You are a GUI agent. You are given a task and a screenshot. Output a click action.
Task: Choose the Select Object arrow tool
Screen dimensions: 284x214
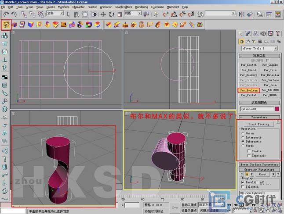click(69, 14)
